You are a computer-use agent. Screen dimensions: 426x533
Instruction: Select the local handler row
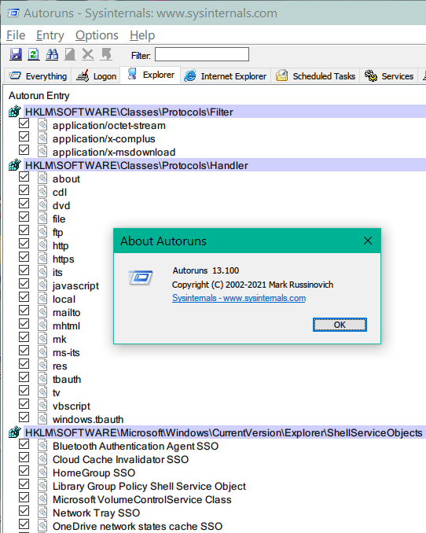click(64, 300)
